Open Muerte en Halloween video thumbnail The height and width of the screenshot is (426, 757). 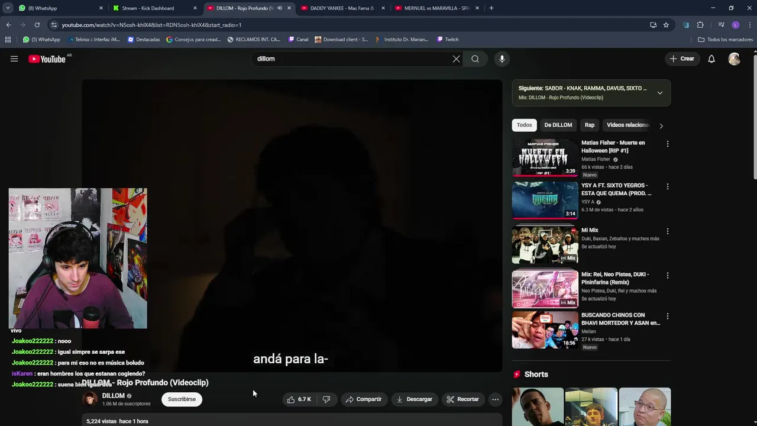(x=545, y=158)
